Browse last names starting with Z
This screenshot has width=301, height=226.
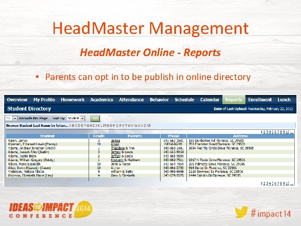pos(145,126)
